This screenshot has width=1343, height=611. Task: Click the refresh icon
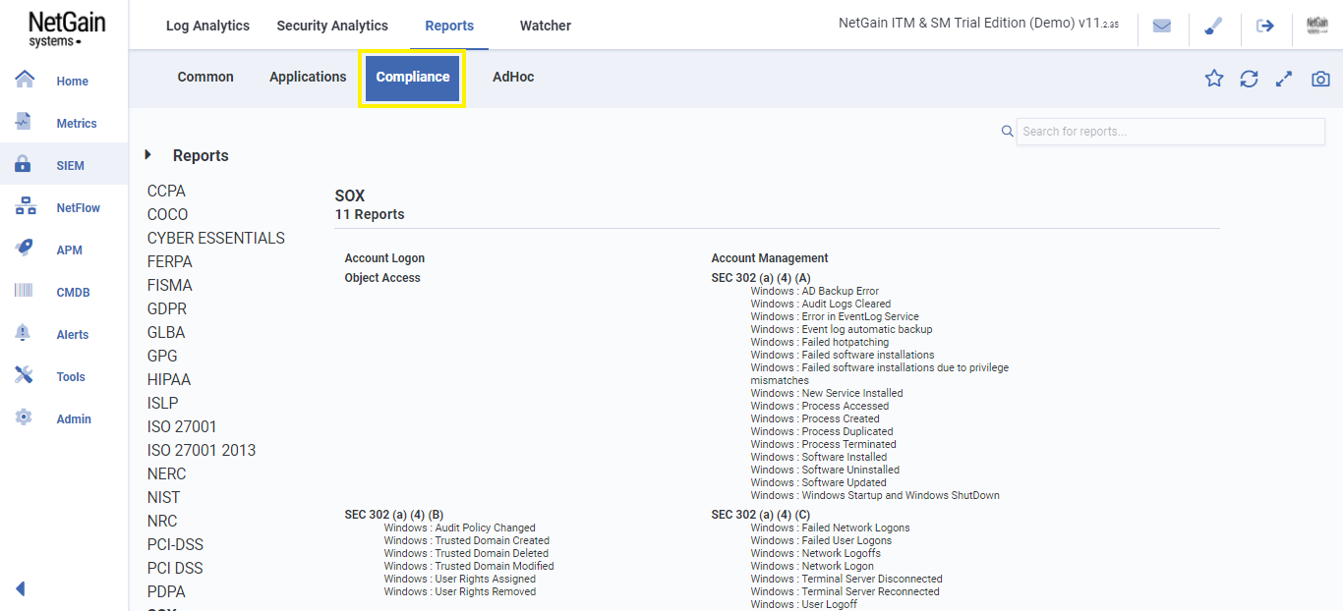1249,79
